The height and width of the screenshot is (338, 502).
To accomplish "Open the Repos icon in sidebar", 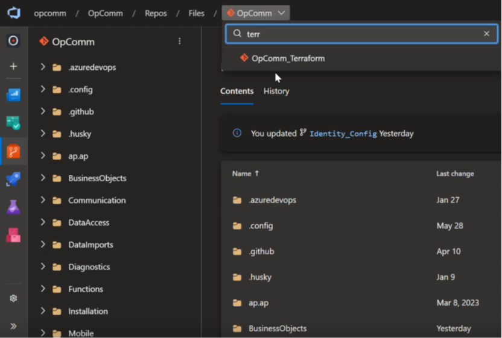I will (13, 152).
